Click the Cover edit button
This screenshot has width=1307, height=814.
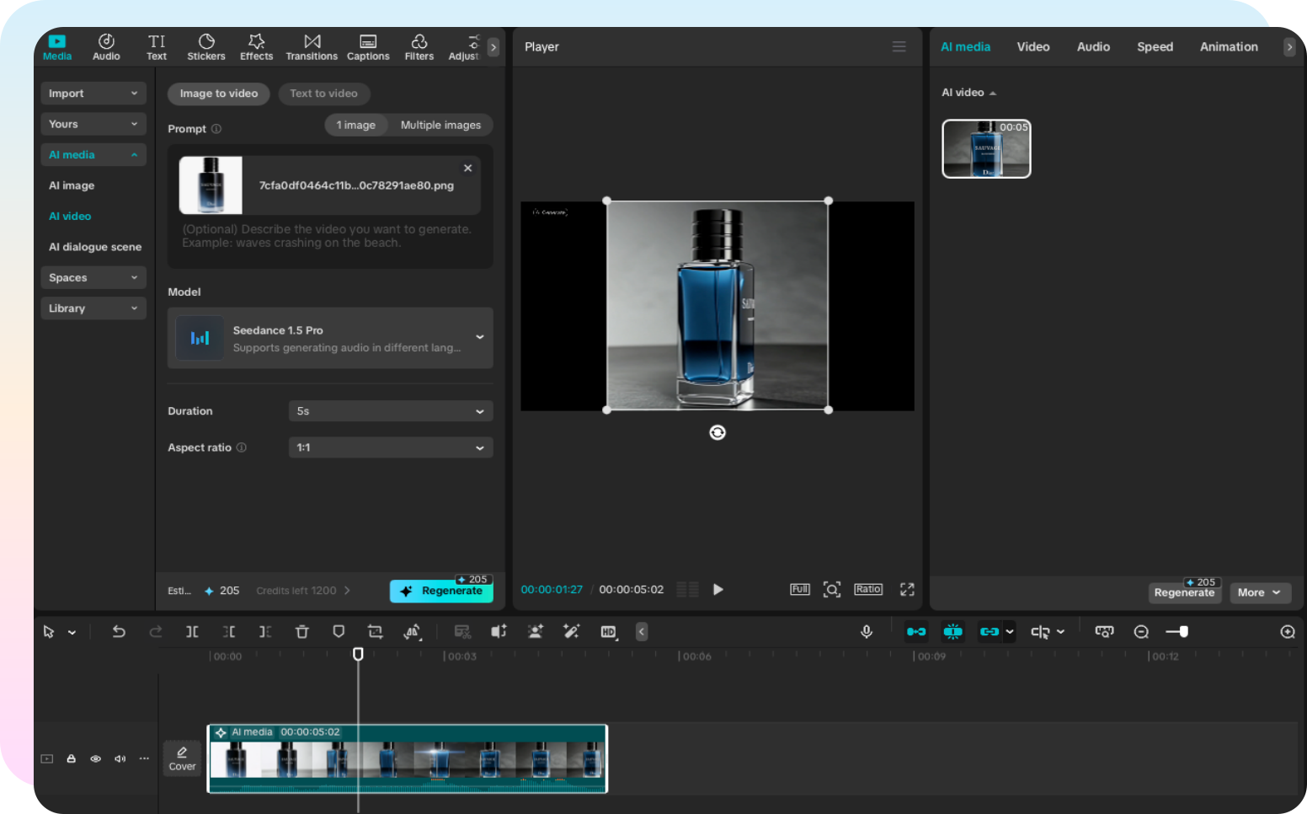(182, 758)
